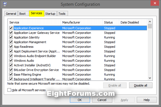Uncheck Application Layer Gateway Service checkbox
Image resolution: width=161 pixels, height=107 pixels.
point(11,33)
